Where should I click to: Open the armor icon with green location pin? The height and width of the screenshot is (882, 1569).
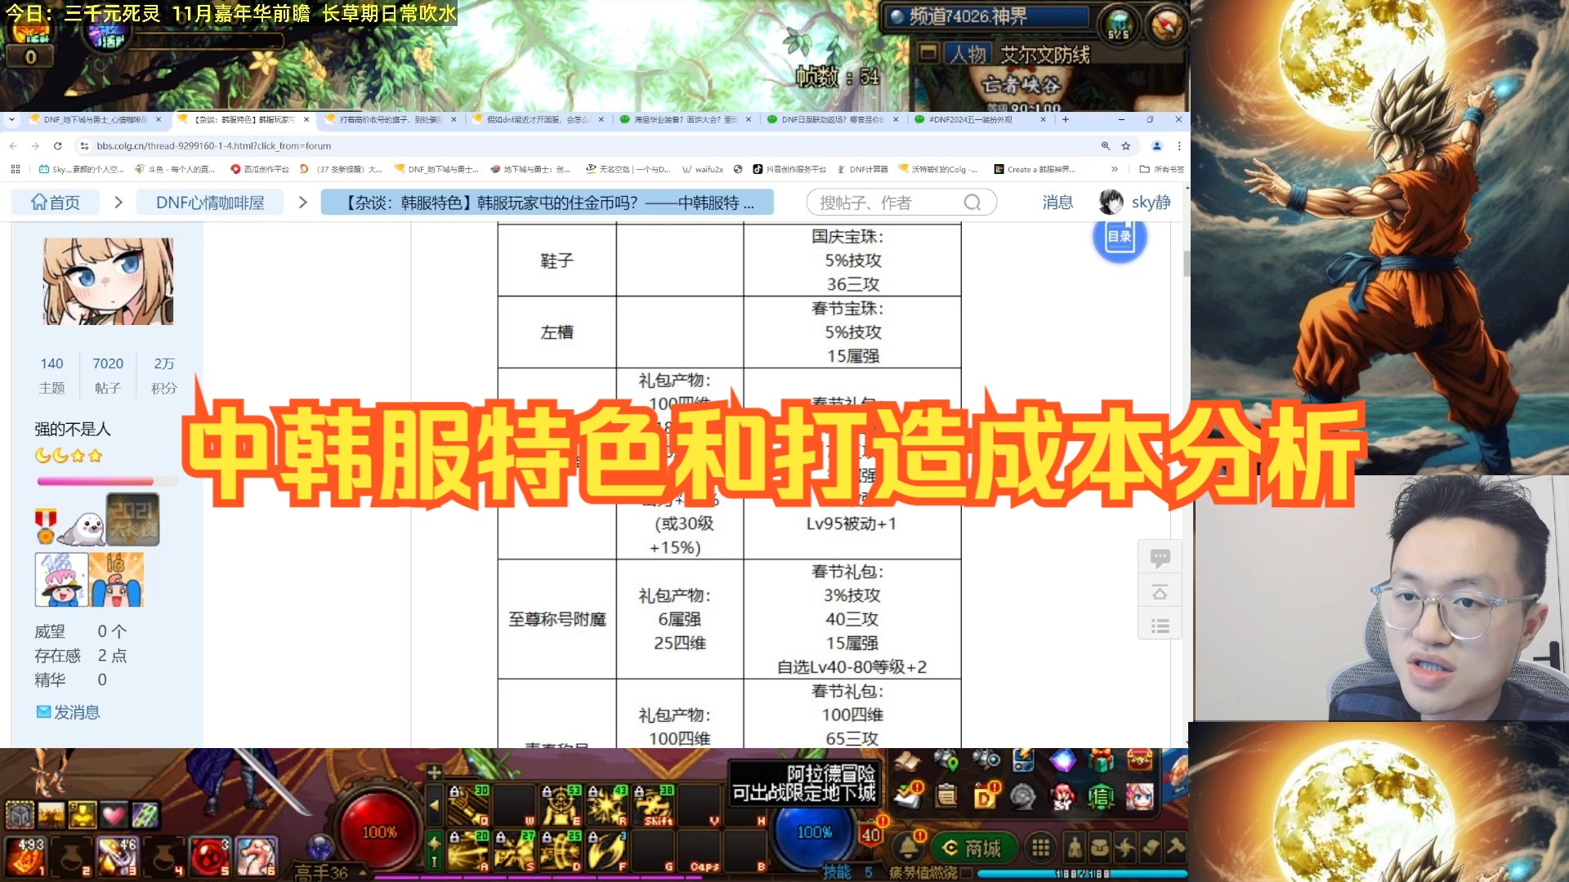click(945, 762)
